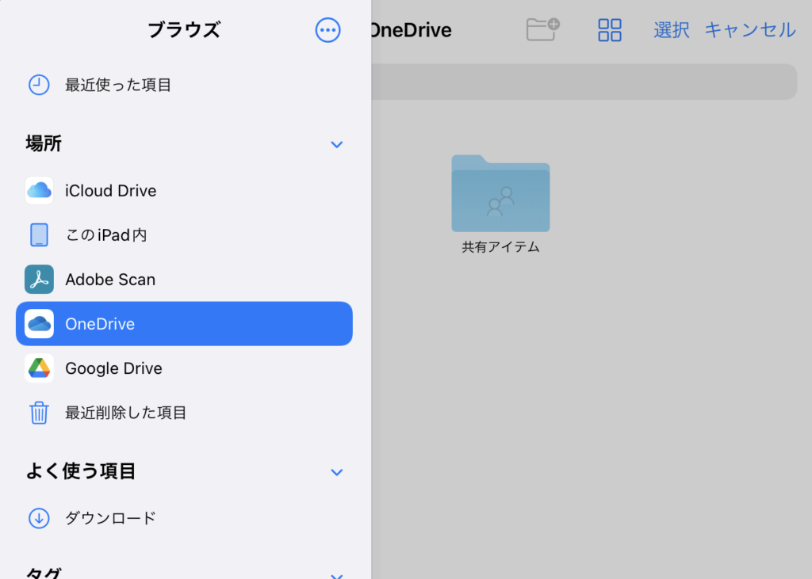Click the ブラウズ sidebar title
This screenshot has height=579, width=812.
[184, 30]
